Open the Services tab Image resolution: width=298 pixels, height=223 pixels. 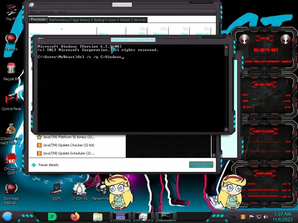[140, 20]
